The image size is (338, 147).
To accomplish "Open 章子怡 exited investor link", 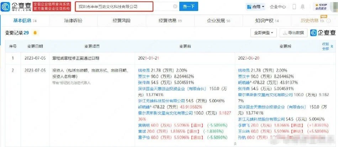I will point(144,137).
